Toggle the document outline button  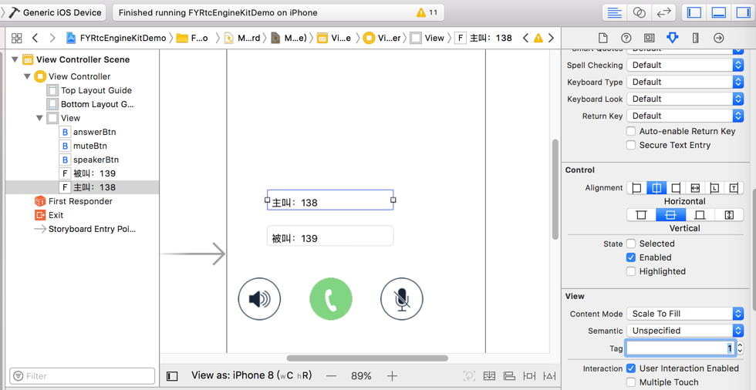click(172, 376)
